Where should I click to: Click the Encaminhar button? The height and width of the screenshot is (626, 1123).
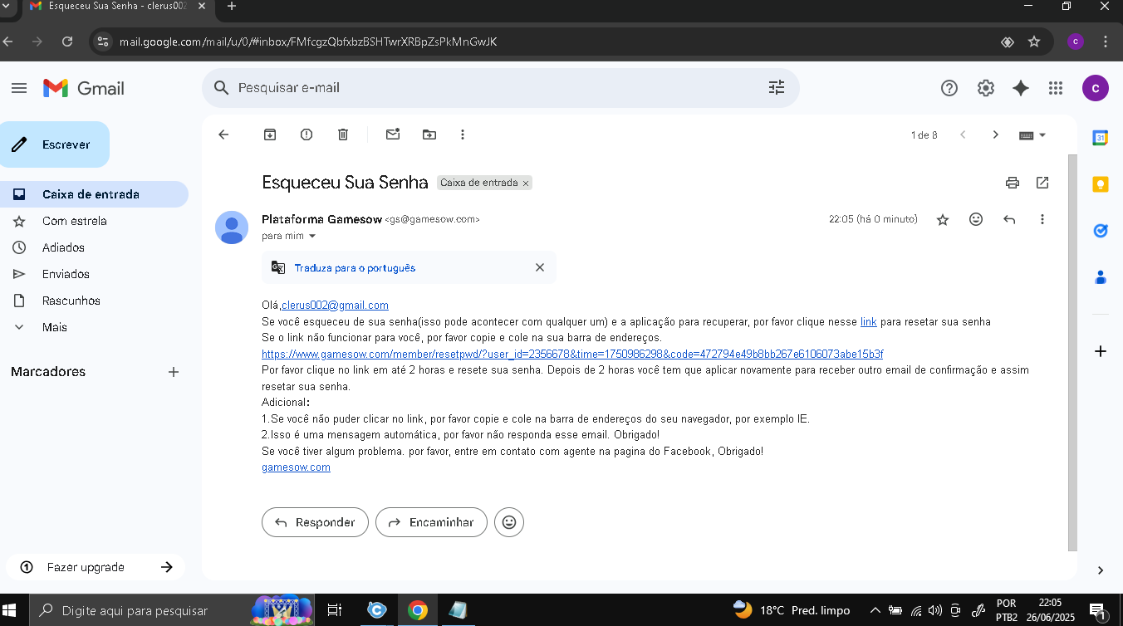tap(431, 522)
